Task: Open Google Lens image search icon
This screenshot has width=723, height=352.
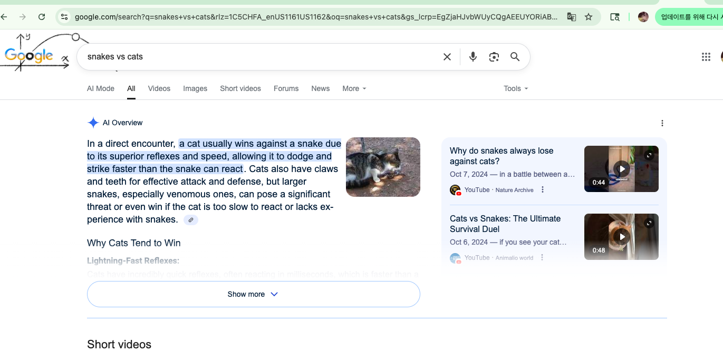Action: click(494, 57)
